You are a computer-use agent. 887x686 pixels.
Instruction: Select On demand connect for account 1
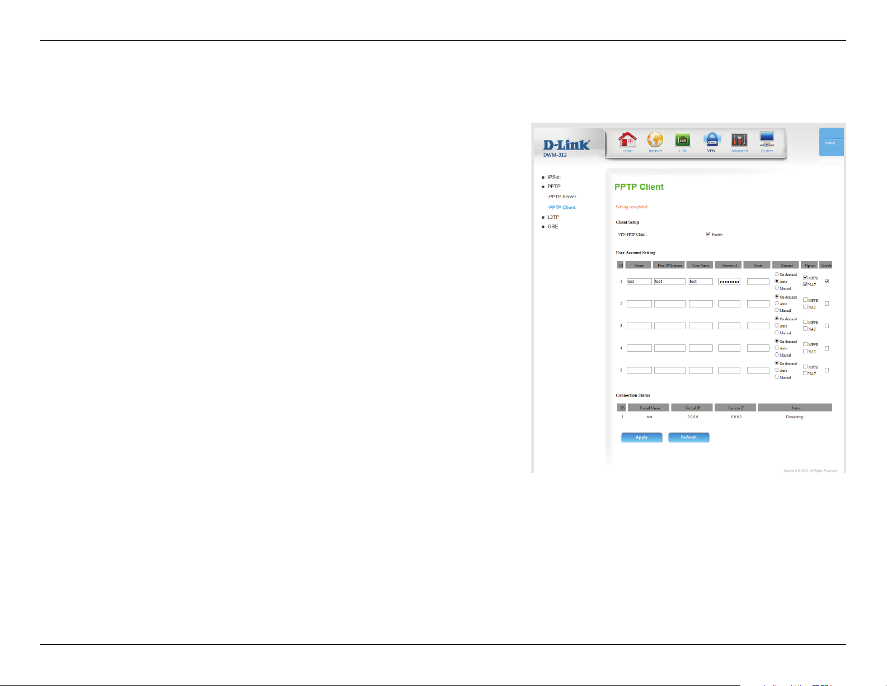777,274
